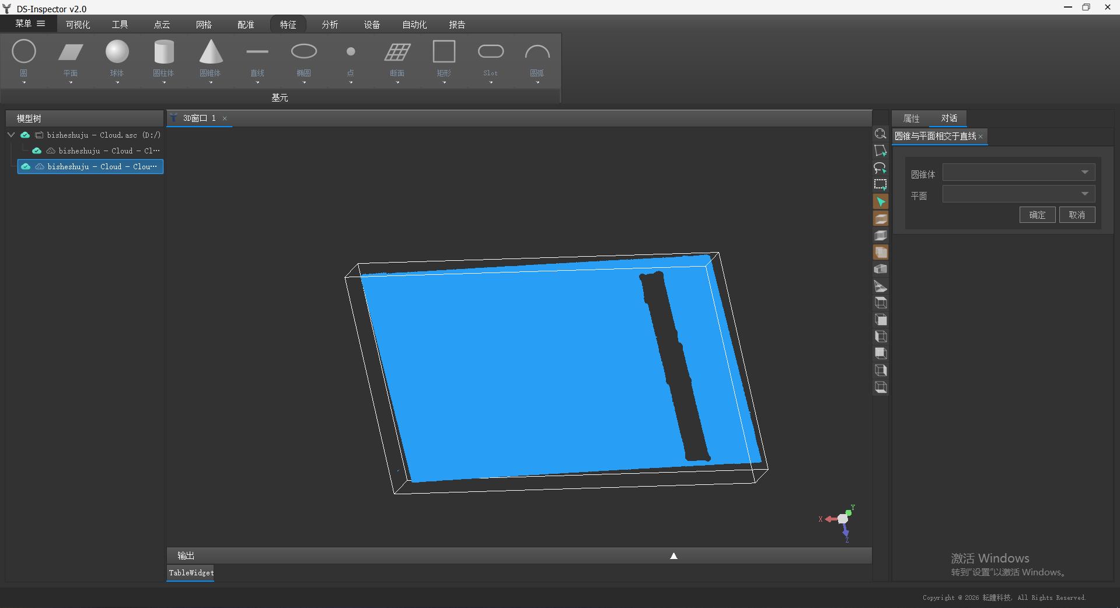The height and width of the screenshot is (608, 1120).
Task: Toggle visibility of bisheshuju - Cloud.asc
Action: pos(25,135)
